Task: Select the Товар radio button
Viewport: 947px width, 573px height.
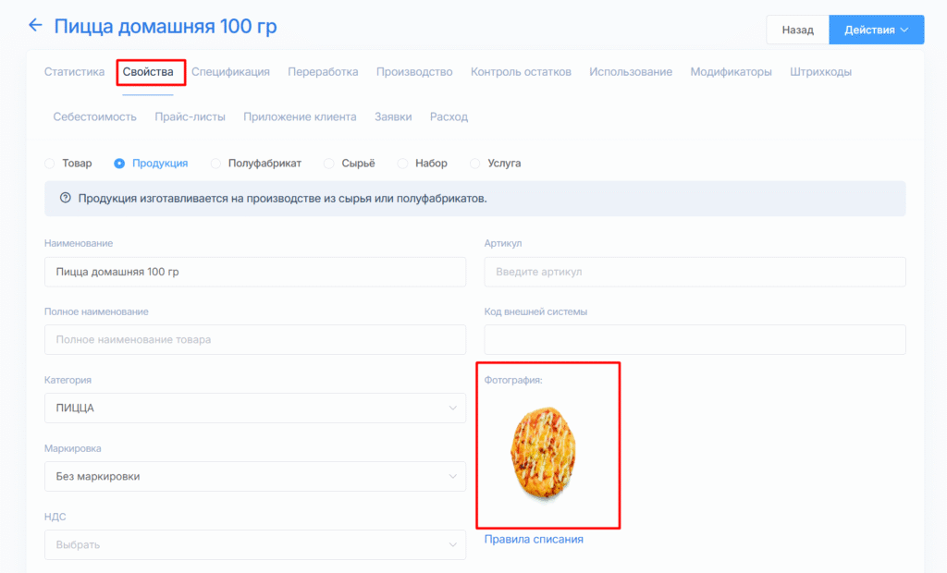Action: pos(50,164)
